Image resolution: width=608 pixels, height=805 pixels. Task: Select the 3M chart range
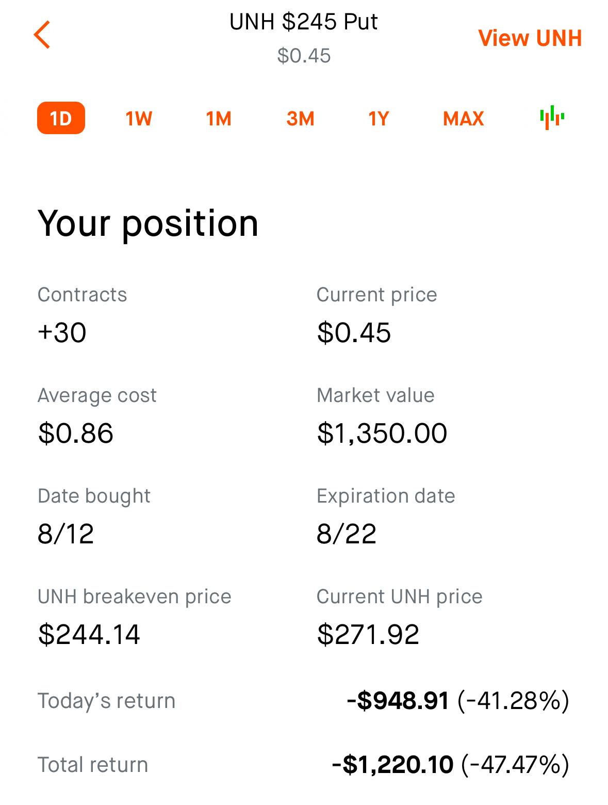point(300,119)
